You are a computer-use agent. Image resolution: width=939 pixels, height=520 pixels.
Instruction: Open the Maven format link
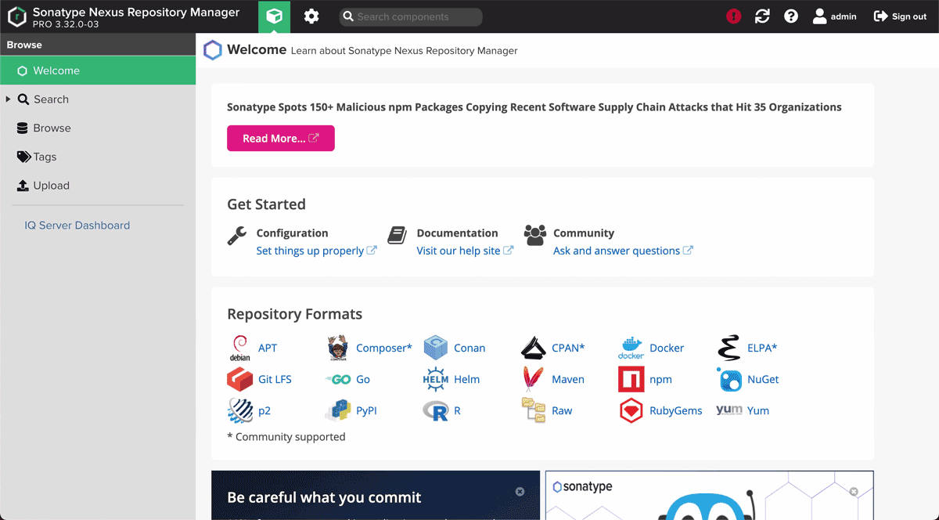pos(568,379)
